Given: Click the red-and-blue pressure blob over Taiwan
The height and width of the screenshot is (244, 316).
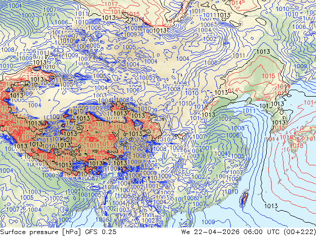Looking at the screenshot, I should [244, 198].
